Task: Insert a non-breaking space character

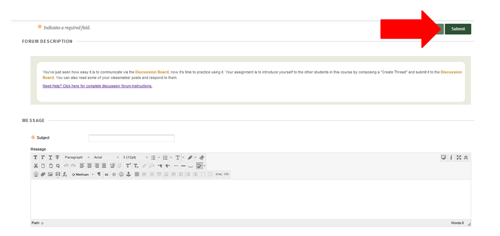Action: [x=190, y=166]
